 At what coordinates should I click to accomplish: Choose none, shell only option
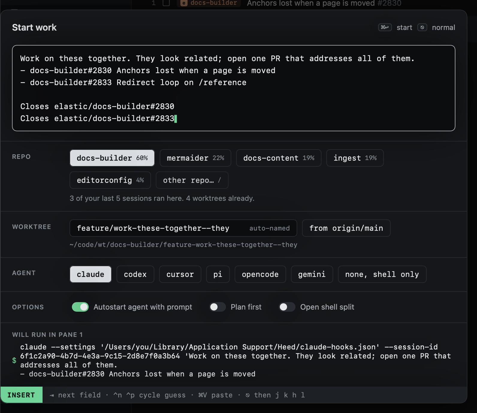(382, 274)
